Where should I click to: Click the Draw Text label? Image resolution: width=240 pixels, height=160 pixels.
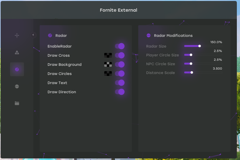57,83
